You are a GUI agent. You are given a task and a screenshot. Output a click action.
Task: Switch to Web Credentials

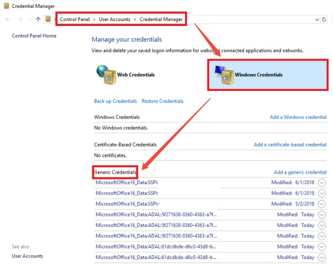(x=136, y=74)
